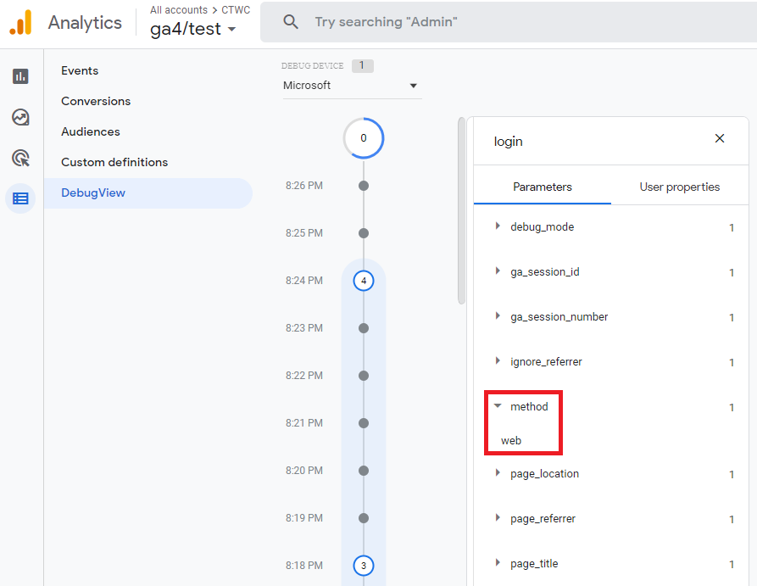Open the Reports sidebar icon
The width and height of the screenshot is (757, 586).
[x=20, y=76]
